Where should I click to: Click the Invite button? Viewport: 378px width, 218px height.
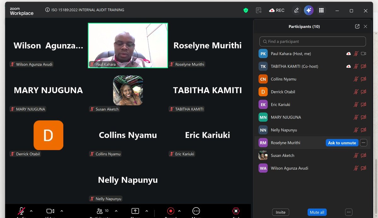280,212
